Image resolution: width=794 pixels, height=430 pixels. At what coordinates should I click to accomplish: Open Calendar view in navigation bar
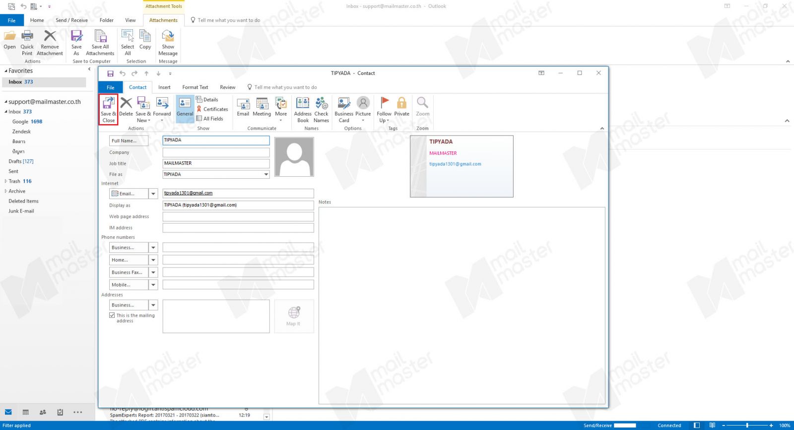click(x=26, y=412)
